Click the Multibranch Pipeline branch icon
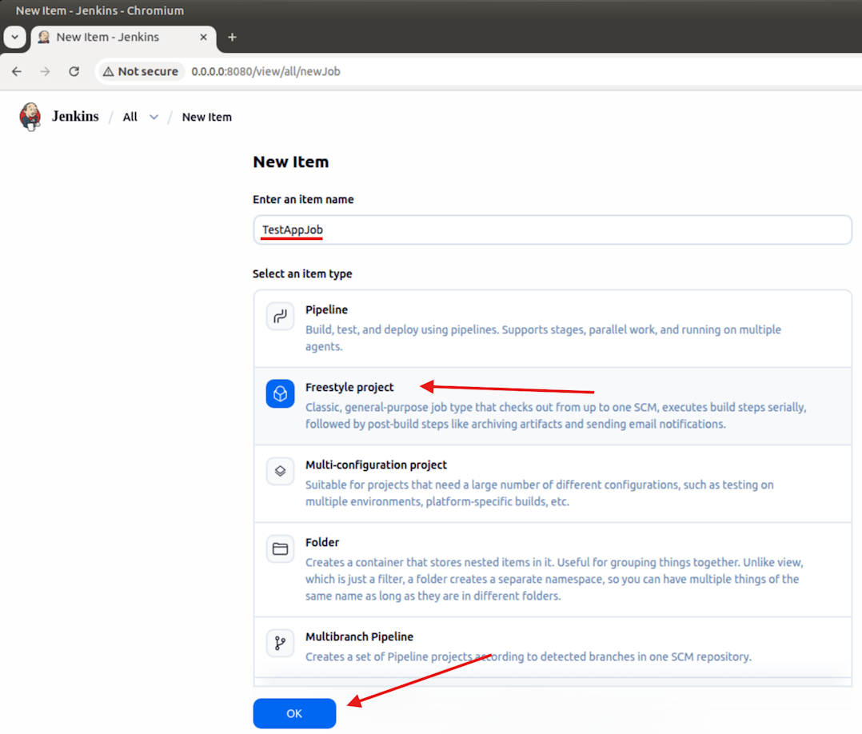The height and width of the screenshot is (734, 862). (x=280, y=644)
